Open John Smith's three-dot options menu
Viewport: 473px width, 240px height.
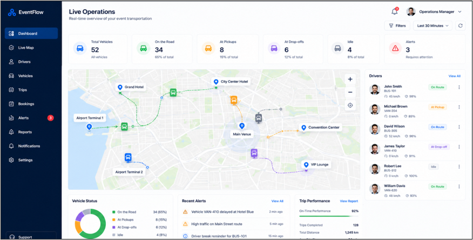(459, 87)
